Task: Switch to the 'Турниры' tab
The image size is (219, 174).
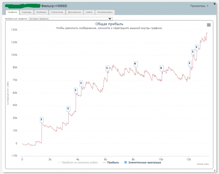Action: pyautogui.click(x=27, y=12)
